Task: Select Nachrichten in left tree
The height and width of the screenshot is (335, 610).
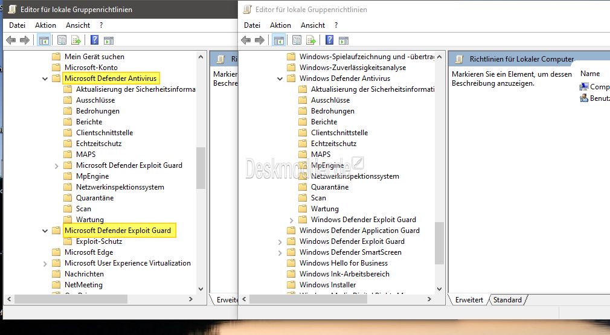Action: tap(84, 274)
